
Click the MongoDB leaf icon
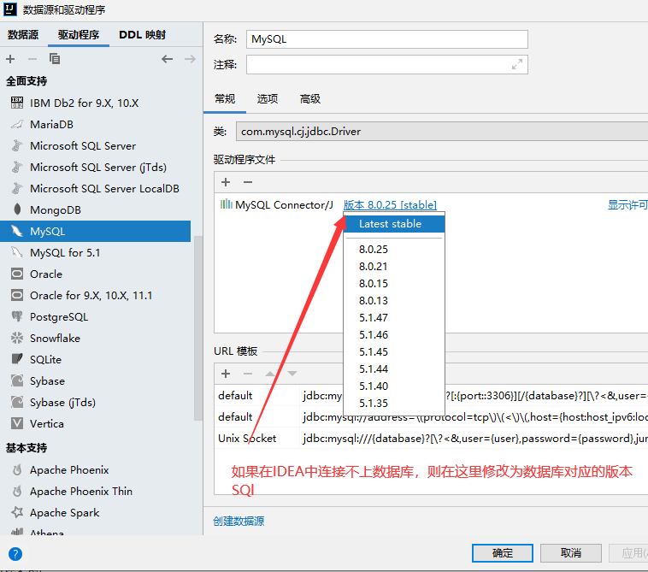coord(17,209)
